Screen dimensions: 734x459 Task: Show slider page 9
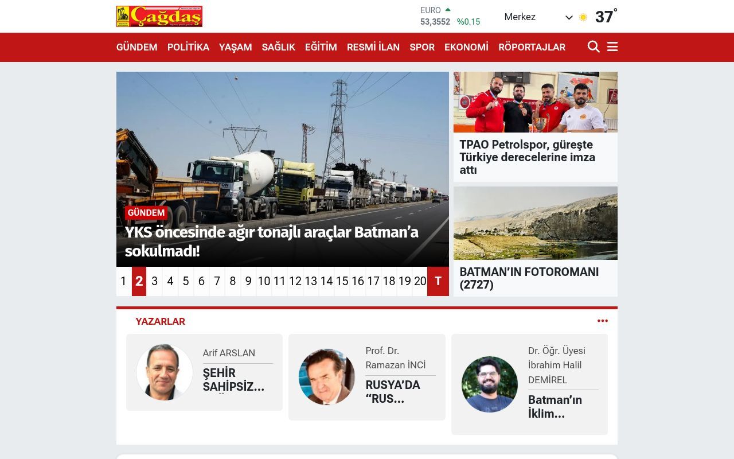tap(248, 281)
